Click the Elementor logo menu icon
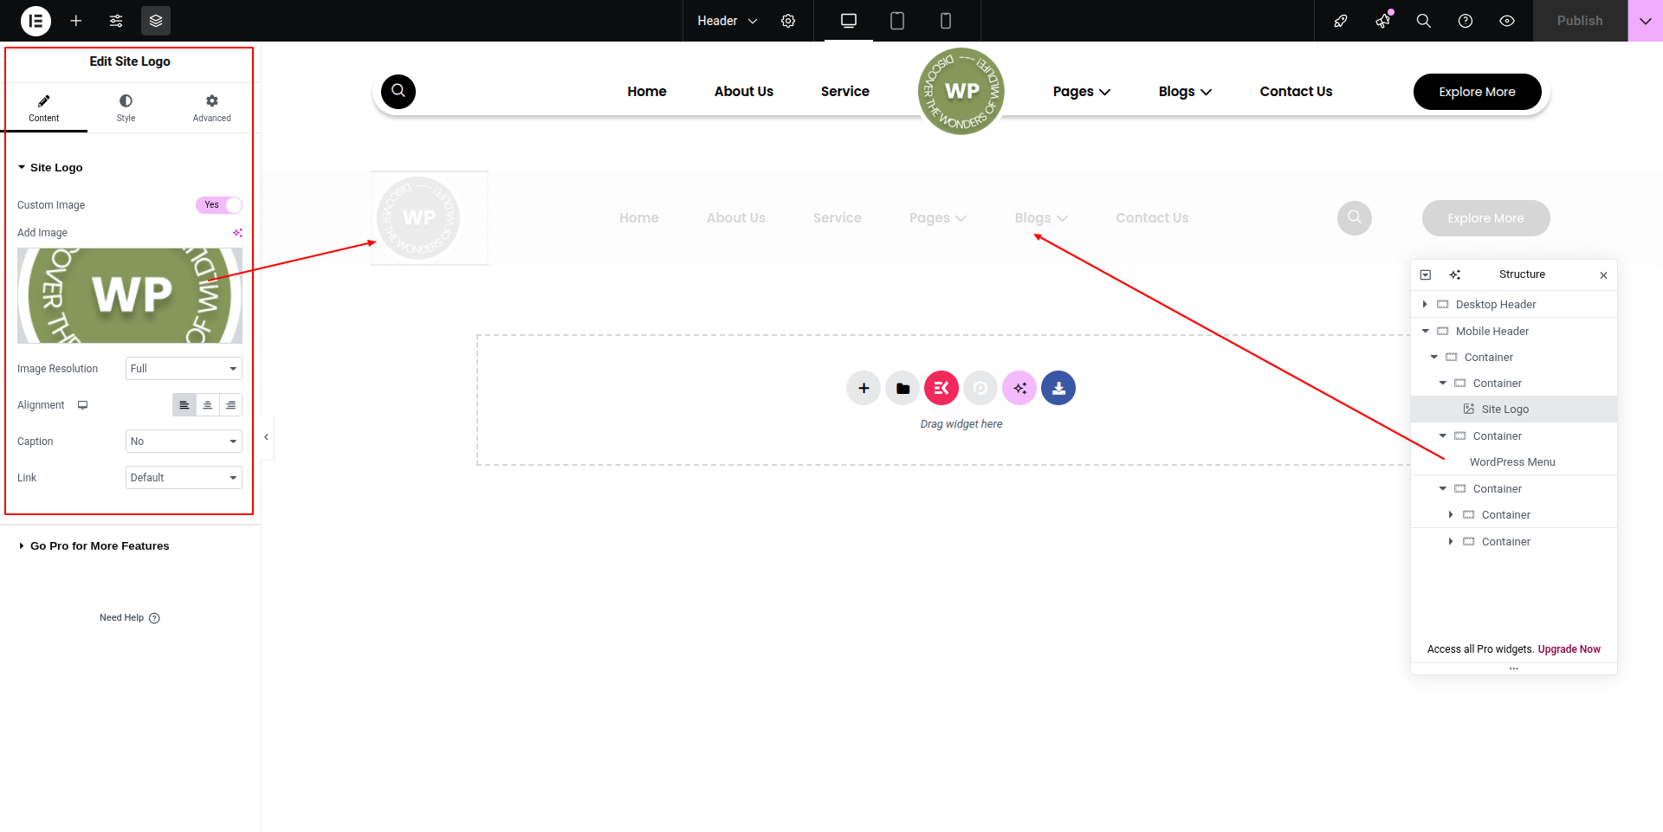1663x832 pixels. click(x=36, y=21)
